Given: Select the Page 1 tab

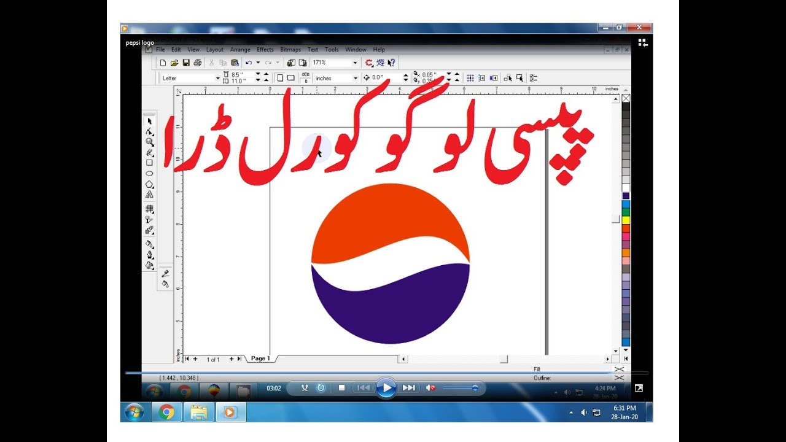Looking at the screenshot, I should pyautogui.click(x=260, y=359).
